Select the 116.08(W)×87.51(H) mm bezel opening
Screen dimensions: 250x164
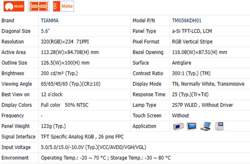(x=199, y=52)
